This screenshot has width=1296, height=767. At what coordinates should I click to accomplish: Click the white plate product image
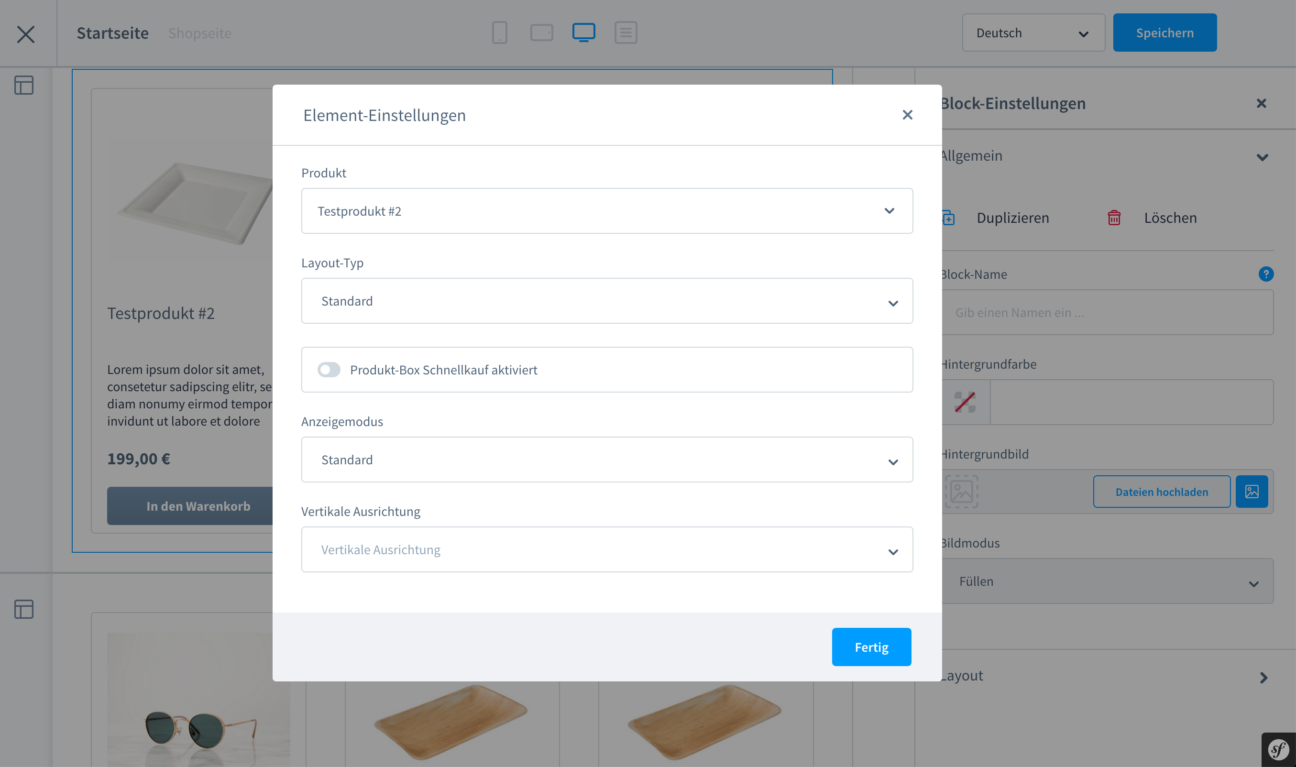(195, 203)
